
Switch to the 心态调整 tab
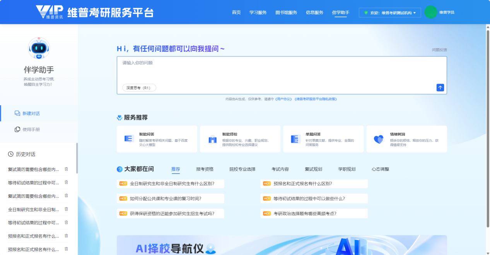380,169
